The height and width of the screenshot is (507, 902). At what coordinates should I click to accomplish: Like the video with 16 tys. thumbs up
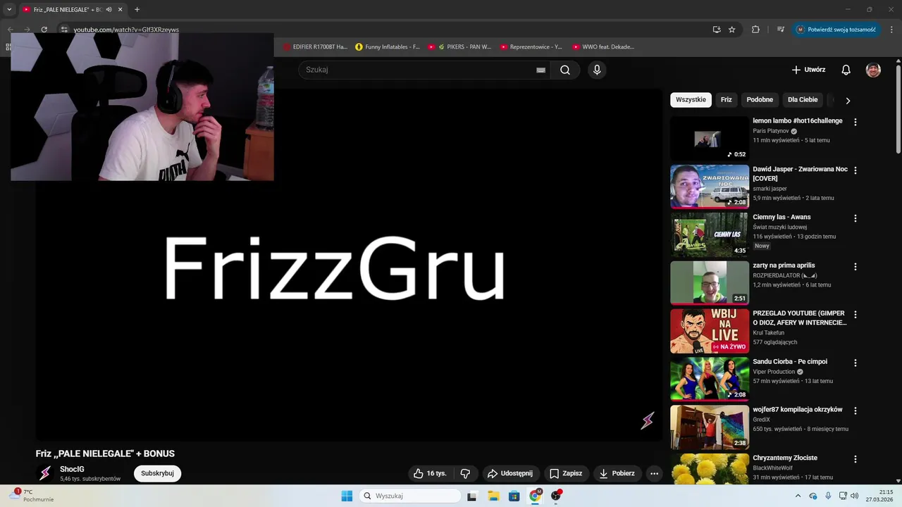(430, 473)
